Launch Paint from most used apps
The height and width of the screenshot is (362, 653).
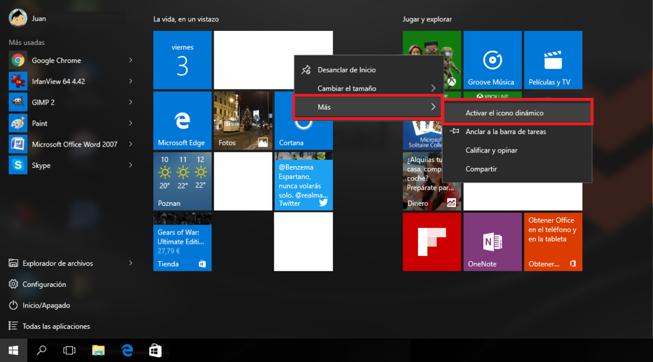click(x=71, y=123)
